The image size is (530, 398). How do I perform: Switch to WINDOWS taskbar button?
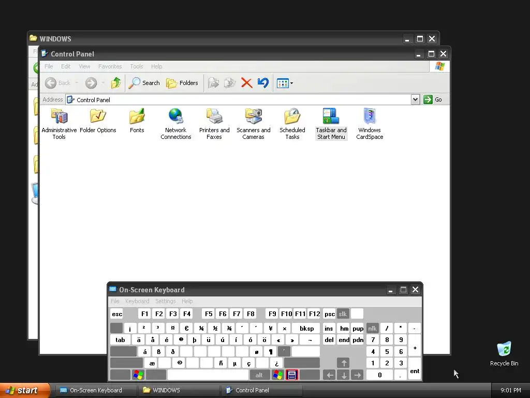(179, 390)
